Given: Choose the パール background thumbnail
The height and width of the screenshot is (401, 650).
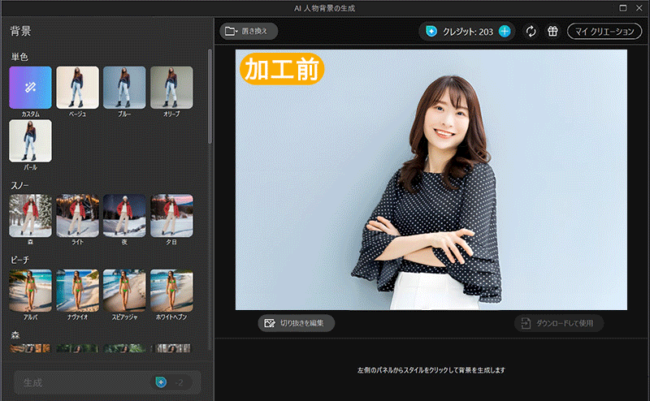Looking at the screenshot, I should [30, 141].
